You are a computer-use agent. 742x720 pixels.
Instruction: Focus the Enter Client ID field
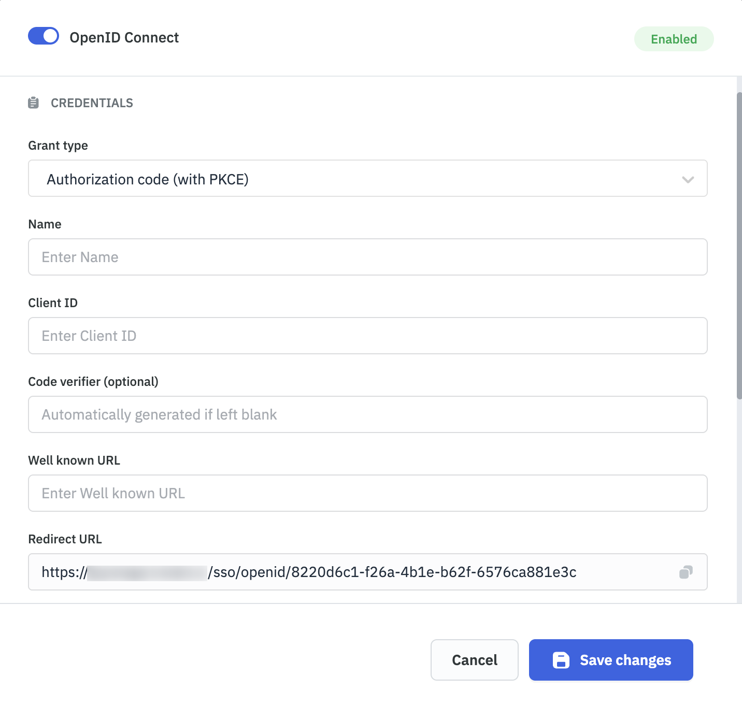(367, 336)
